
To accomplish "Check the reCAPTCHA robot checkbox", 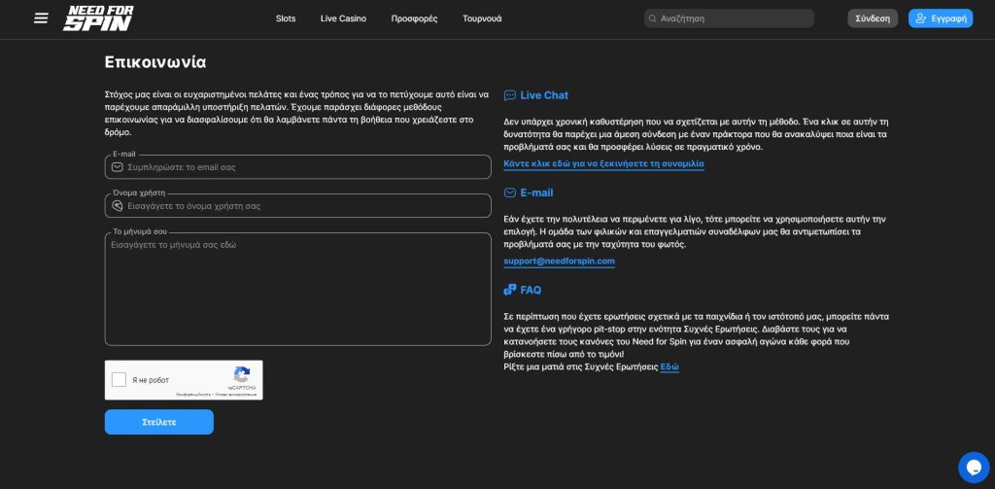I will [x=120, y=380].
